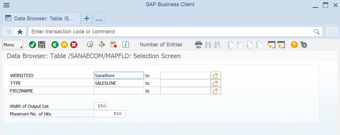Click the Number of Entries button
Viewport: 340px width, 135px height.
(161, 45)
